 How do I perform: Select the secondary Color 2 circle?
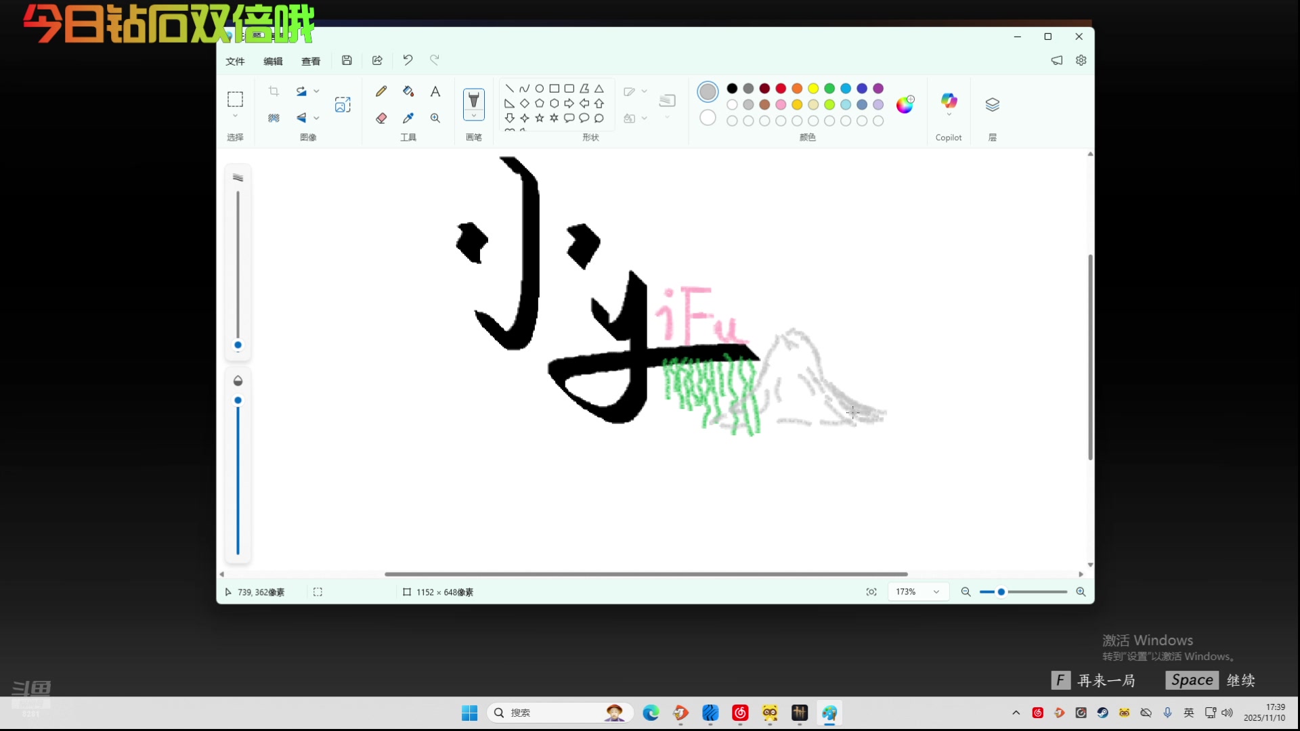click(x=708, y=118)
